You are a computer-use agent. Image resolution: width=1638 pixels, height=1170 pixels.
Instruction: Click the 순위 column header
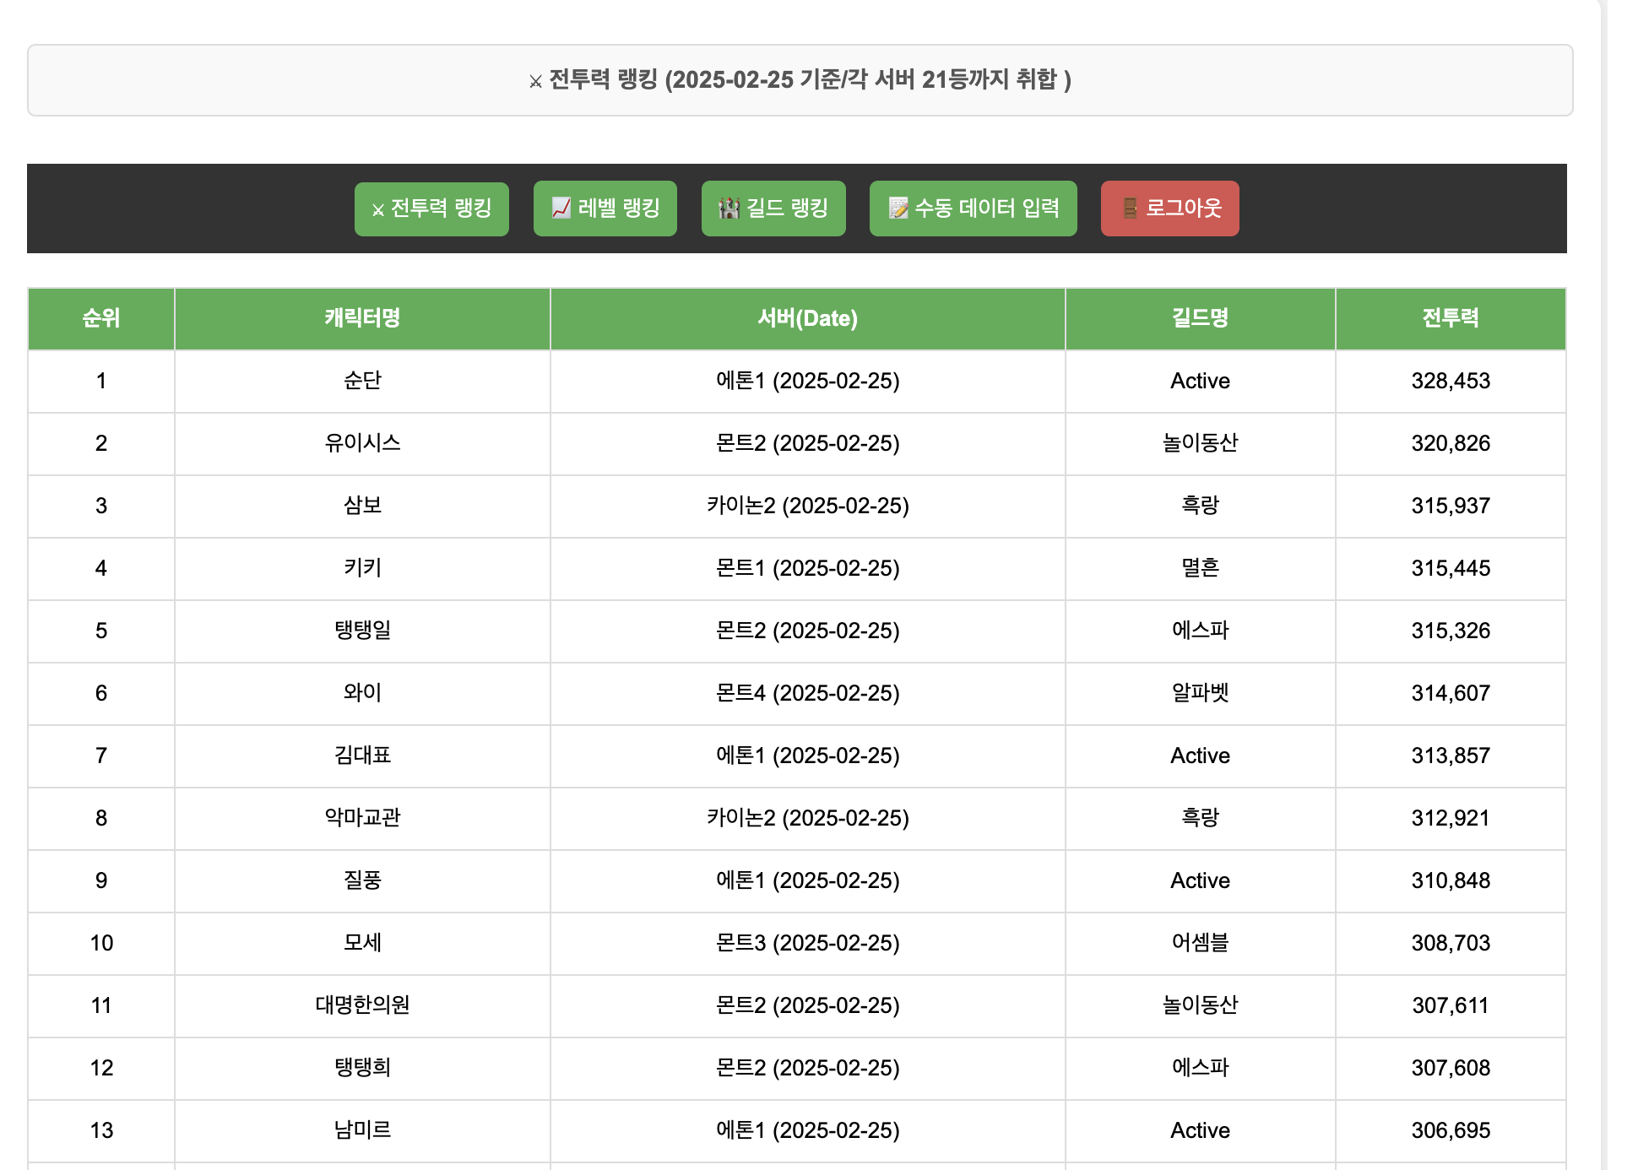101,318
